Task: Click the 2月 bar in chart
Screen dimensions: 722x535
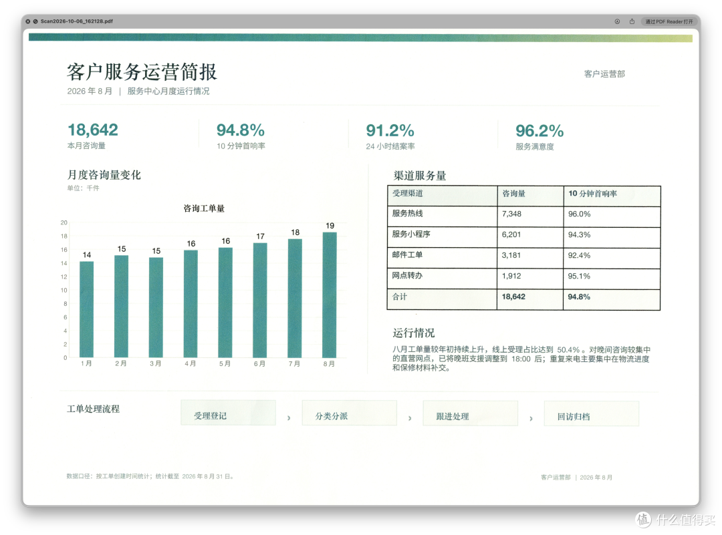Action: pos(121,307)
